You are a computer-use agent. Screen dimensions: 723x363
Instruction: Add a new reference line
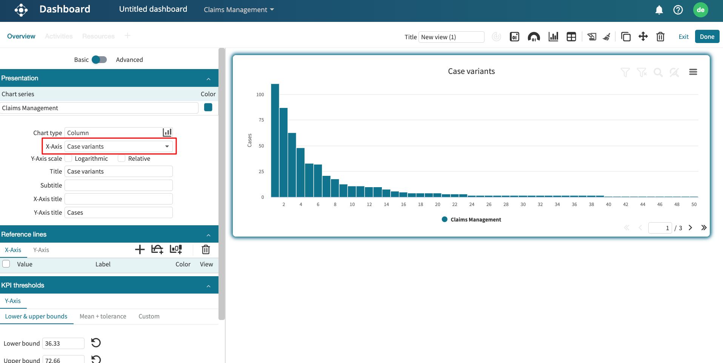[x=140, y=249]
